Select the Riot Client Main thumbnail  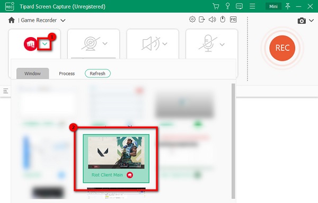[116, 153]
